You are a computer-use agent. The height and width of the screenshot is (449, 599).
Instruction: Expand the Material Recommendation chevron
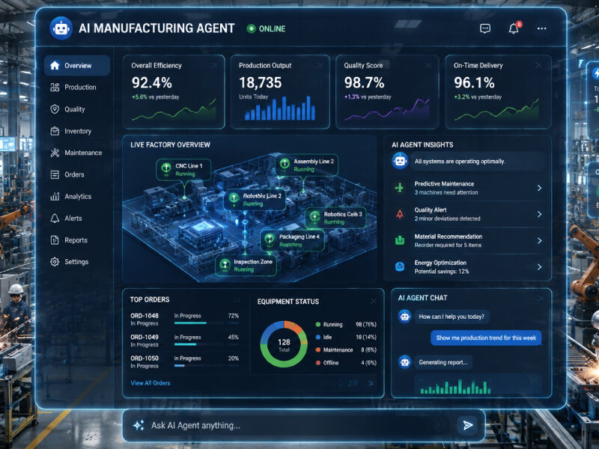coord(539,240)
